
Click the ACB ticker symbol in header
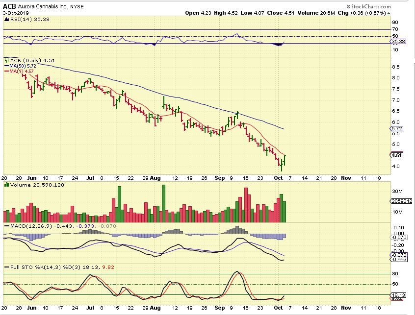click(9, 5)
